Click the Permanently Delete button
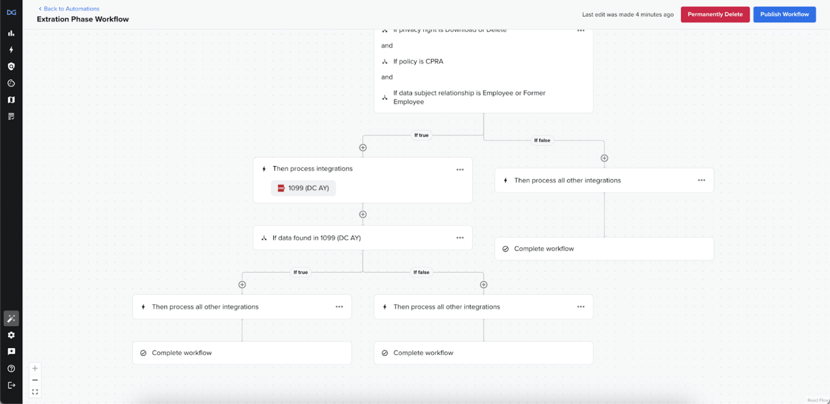 (x=715, y=14)
